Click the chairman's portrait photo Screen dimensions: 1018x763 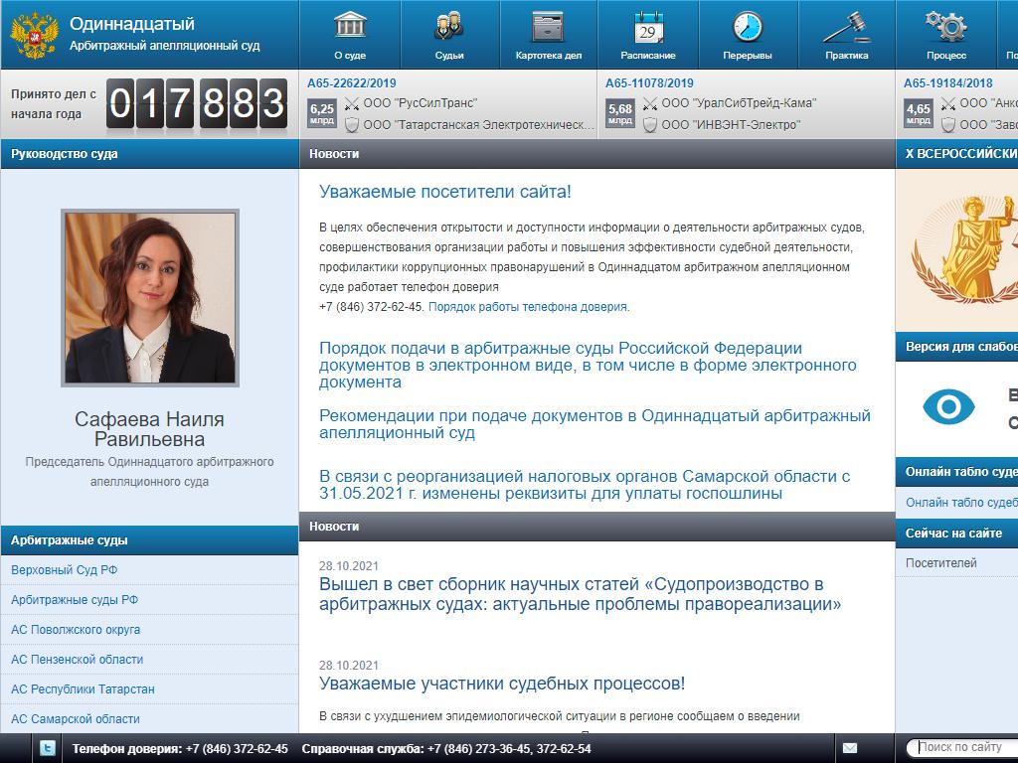[150, 297]
